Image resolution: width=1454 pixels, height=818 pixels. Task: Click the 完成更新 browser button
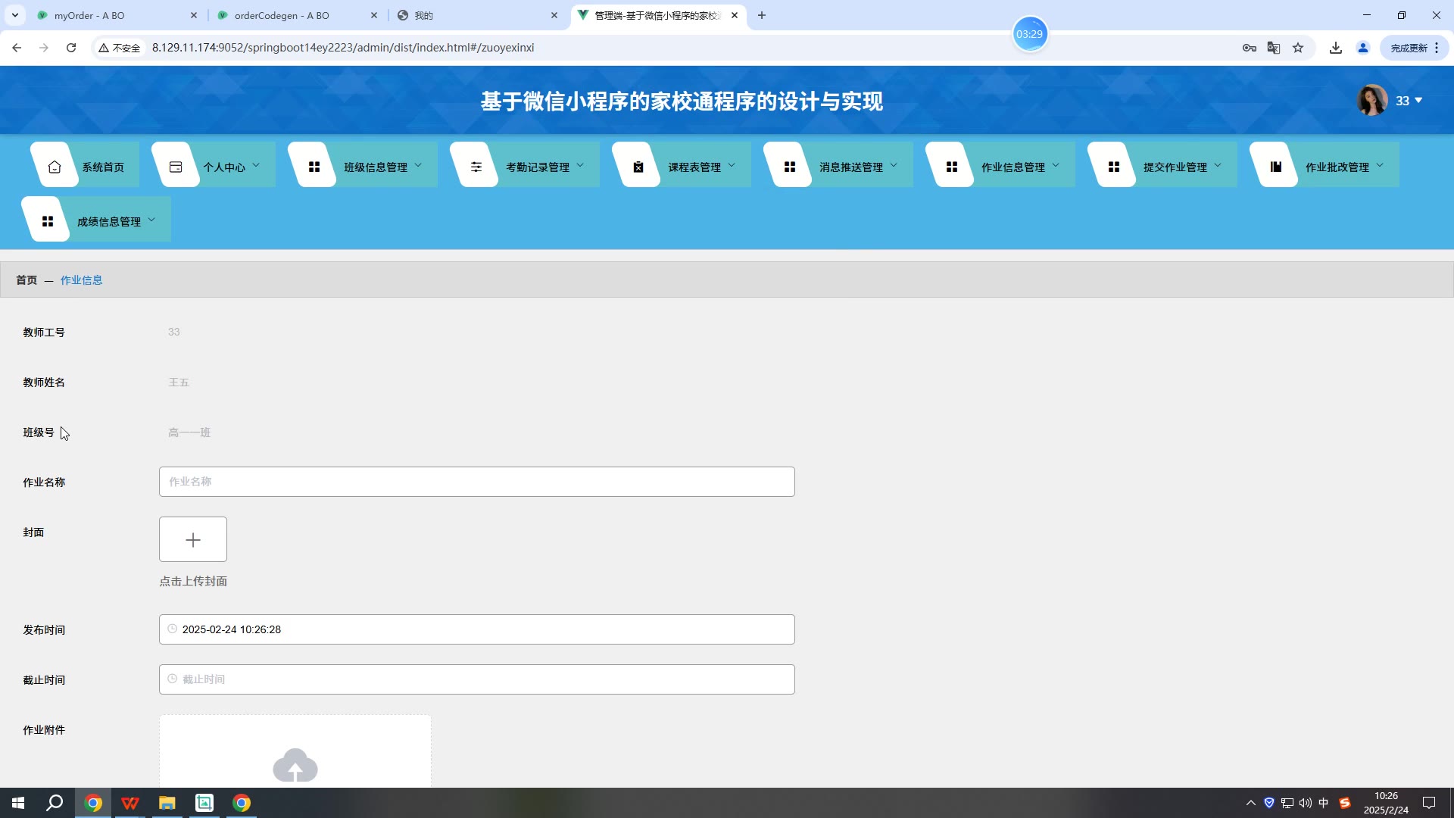(x=1409, y=48)
